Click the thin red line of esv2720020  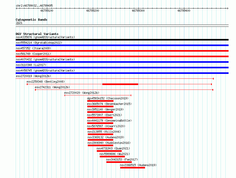[x=98, y=95]
